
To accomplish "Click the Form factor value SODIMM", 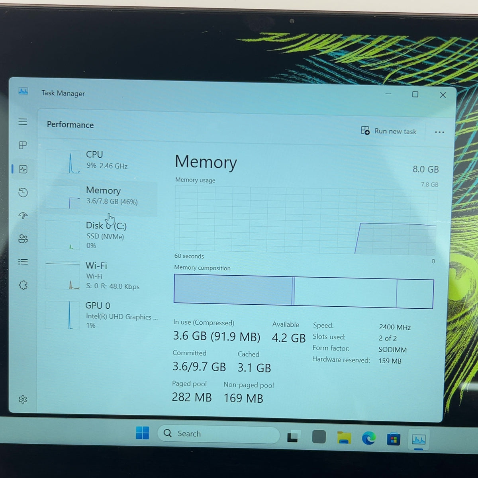I will click(392, 350).
